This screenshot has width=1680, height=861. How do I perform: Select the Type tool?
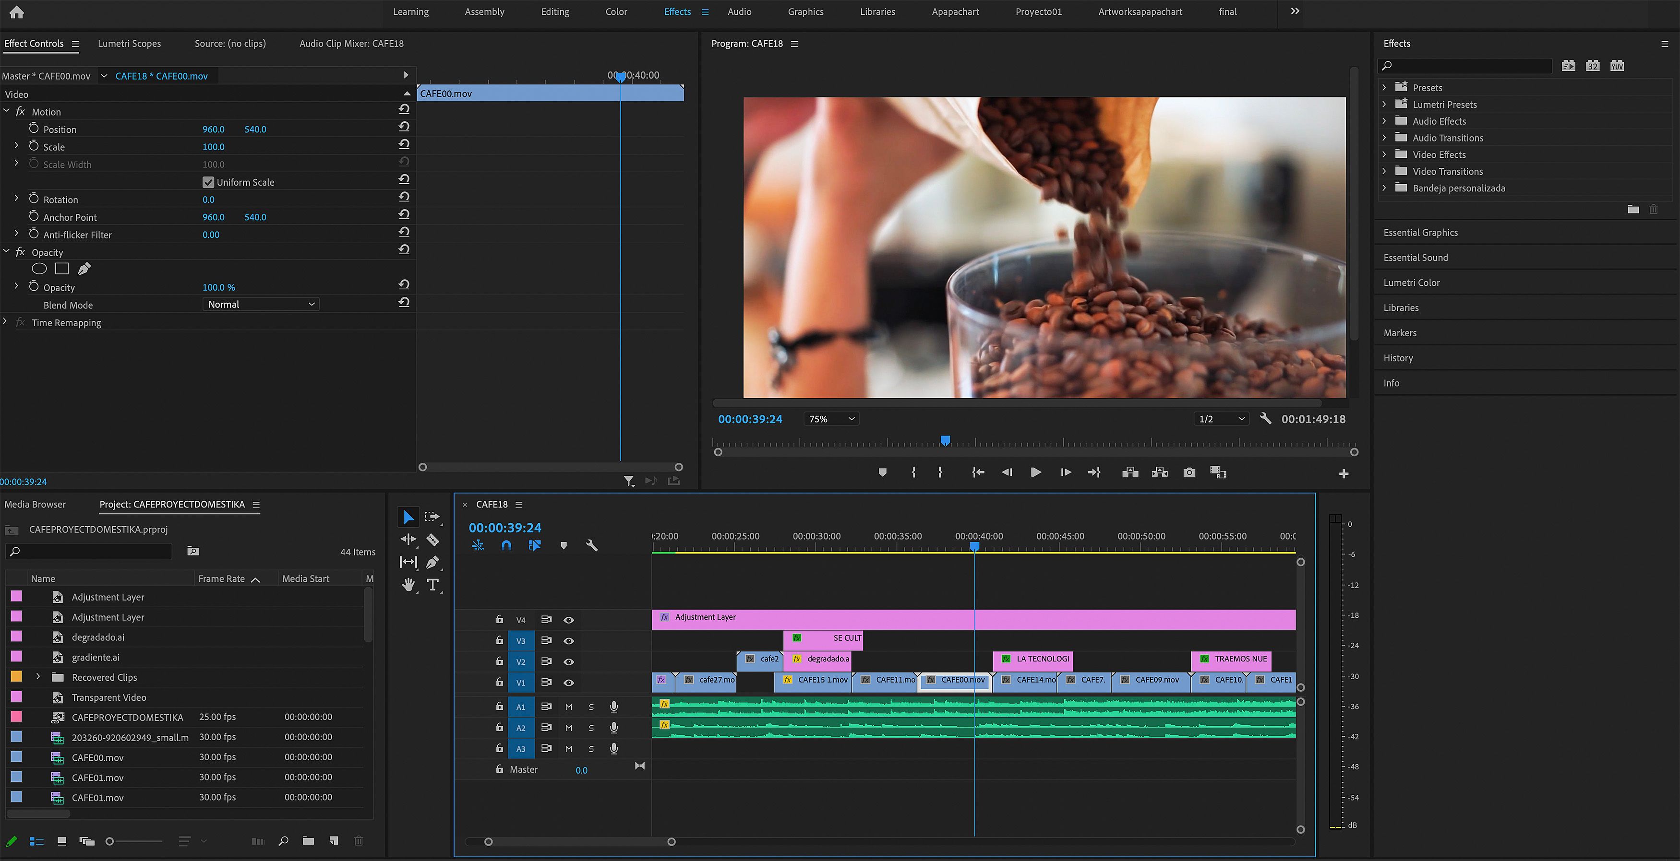[432, 585]
